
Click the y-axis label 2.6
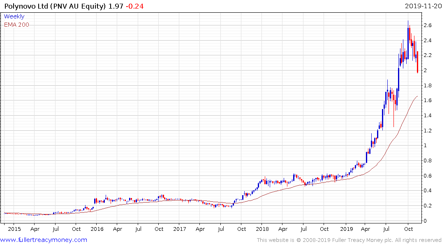(x=428, y=25)
